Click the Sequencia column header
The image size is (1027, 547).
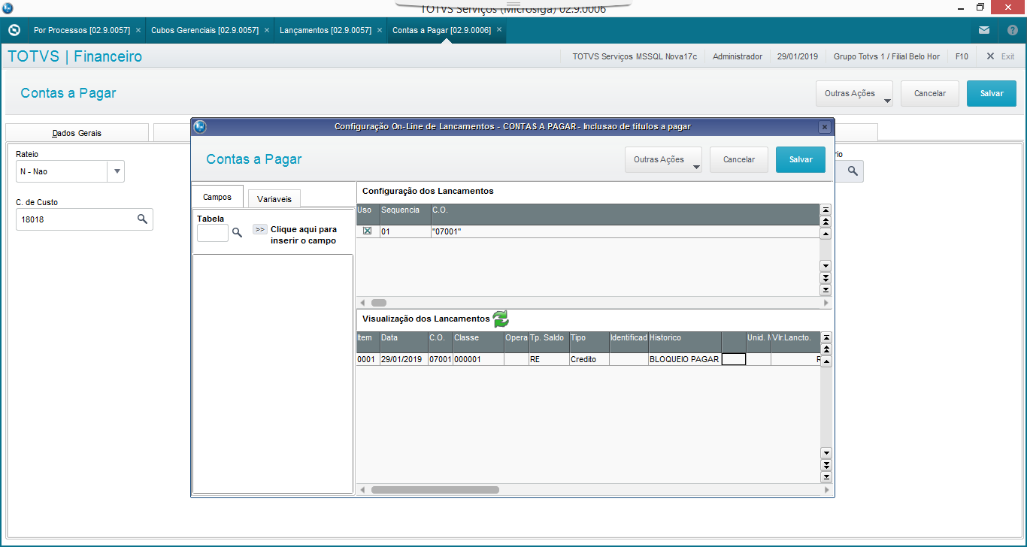[x=405, y=214]
